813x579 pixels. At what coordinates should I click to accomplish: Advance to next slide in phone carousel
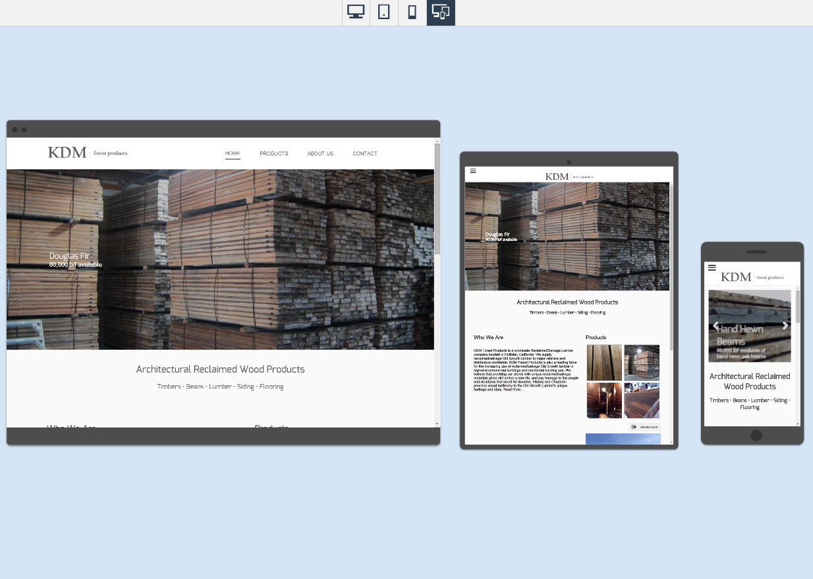tap(785, 326)
